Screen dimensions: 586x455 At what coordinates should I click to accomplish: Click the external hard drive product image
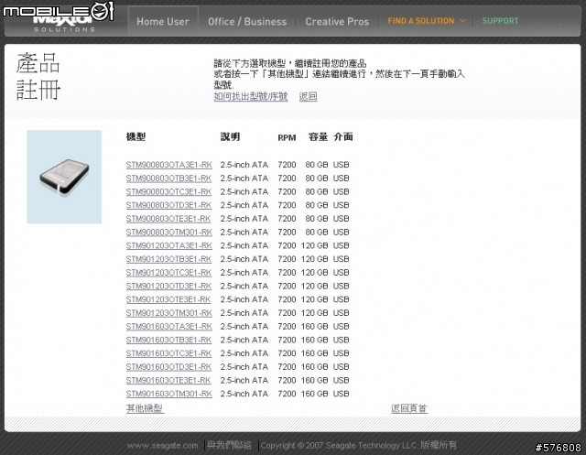pos(64,177)
